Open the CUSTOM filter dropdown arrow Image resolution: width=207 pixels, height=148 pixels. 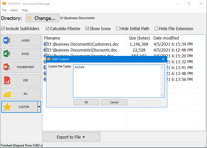click(x=39, y=107)
